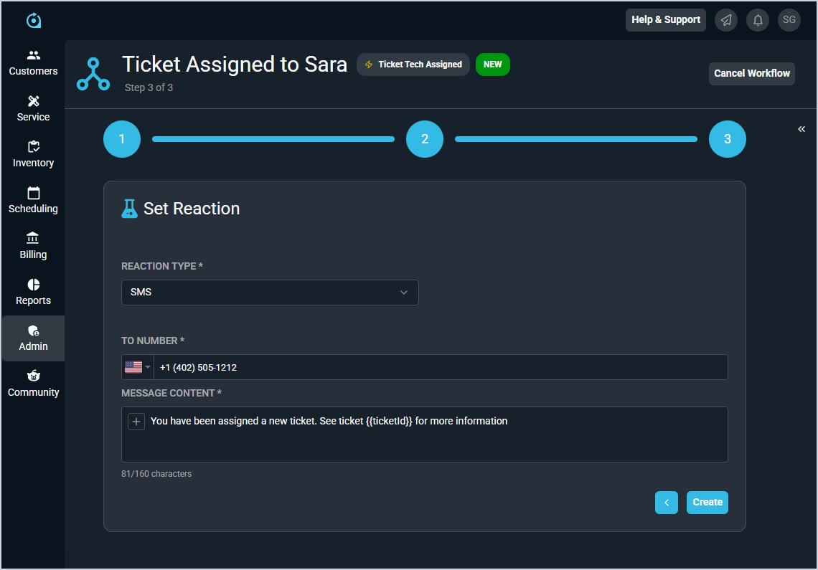Open the SG user avatar menu

tap(789, 20)
